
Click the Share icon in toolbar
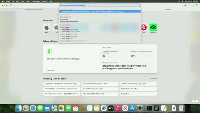[189, 5]
